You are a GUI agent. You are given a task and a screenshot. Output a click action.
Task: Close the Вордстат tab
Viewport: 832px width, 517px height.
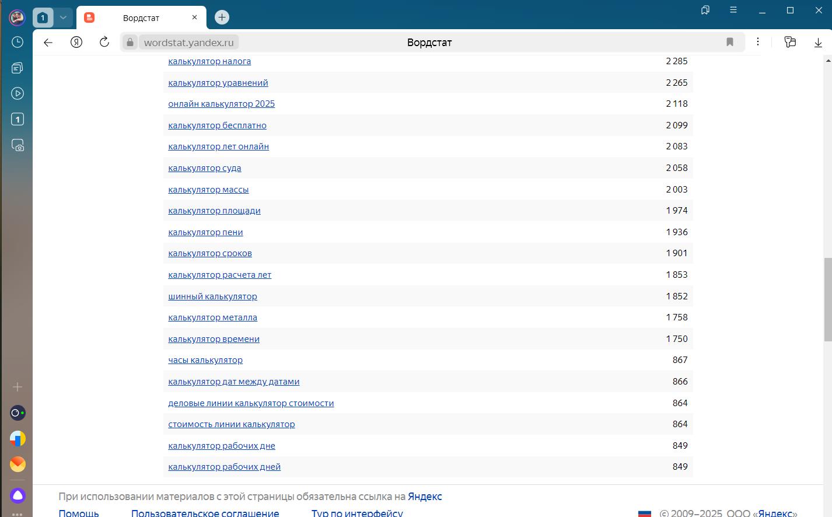pos(195,18)
